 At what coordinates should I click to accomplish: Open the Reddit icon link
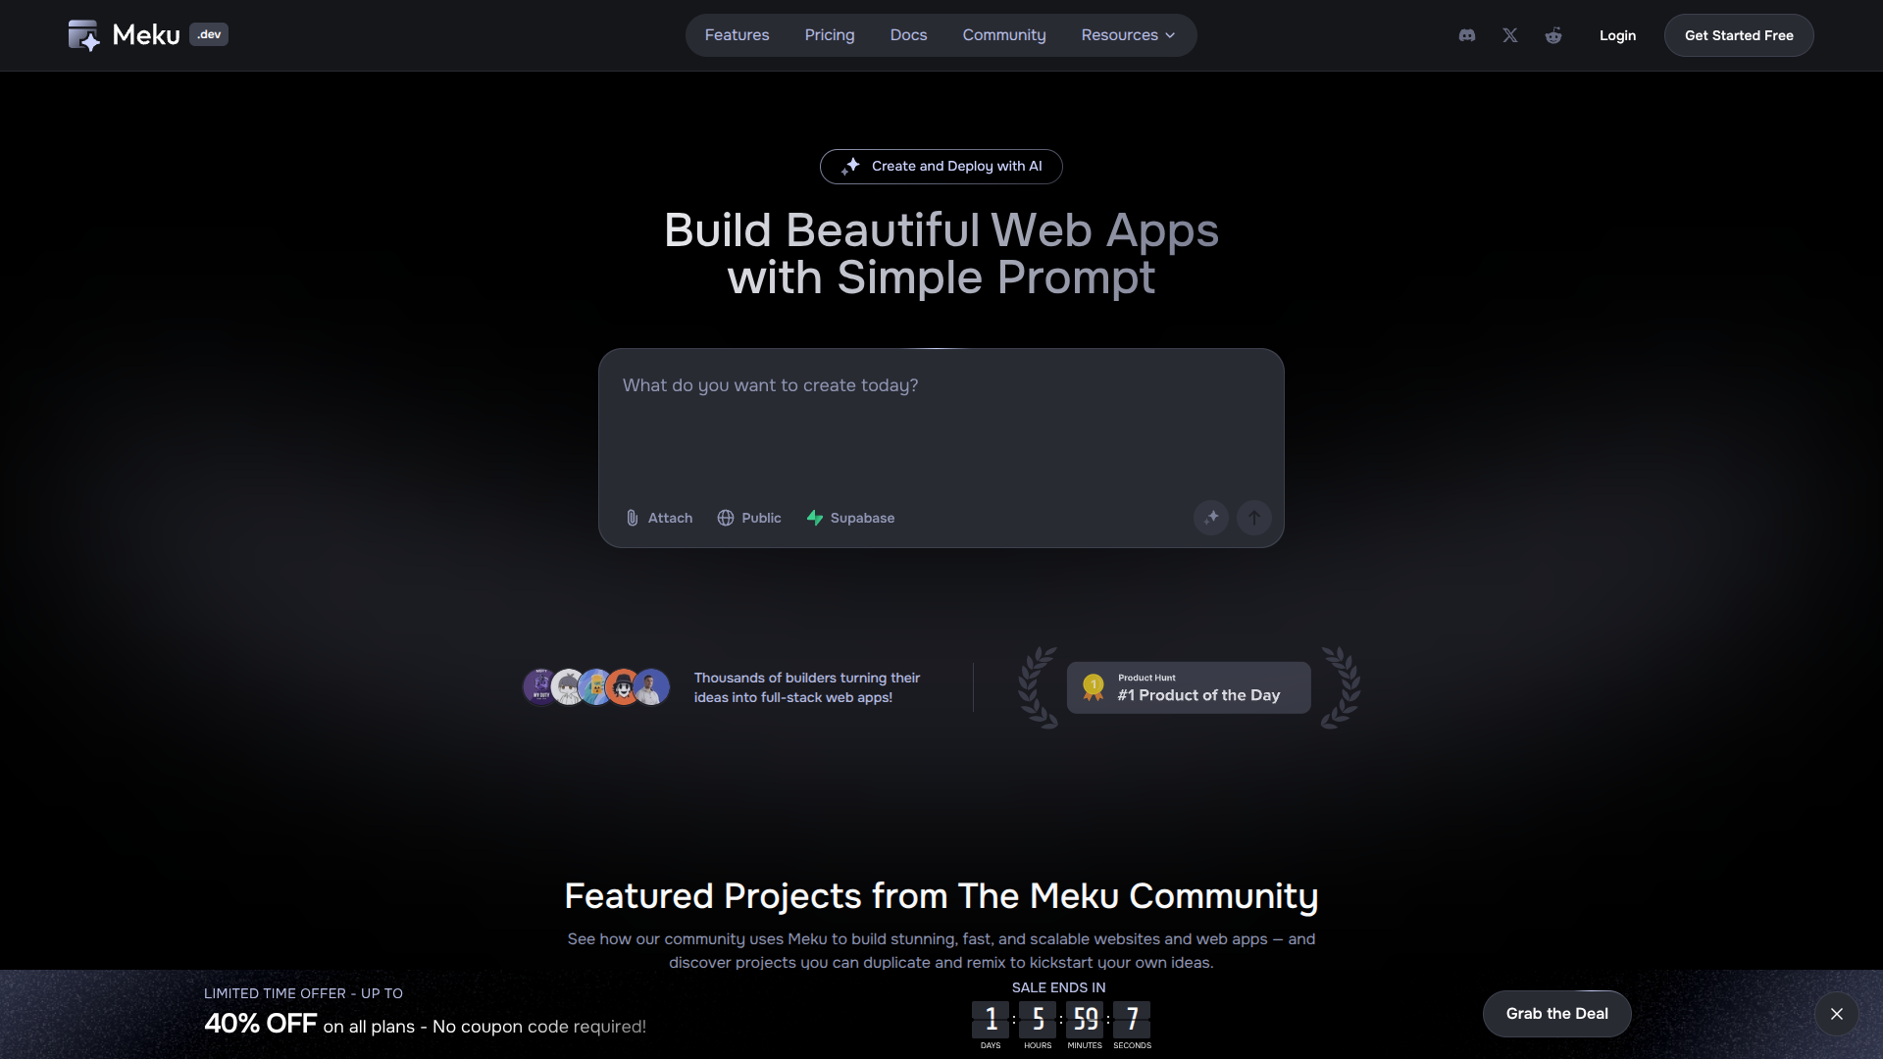1553,35
